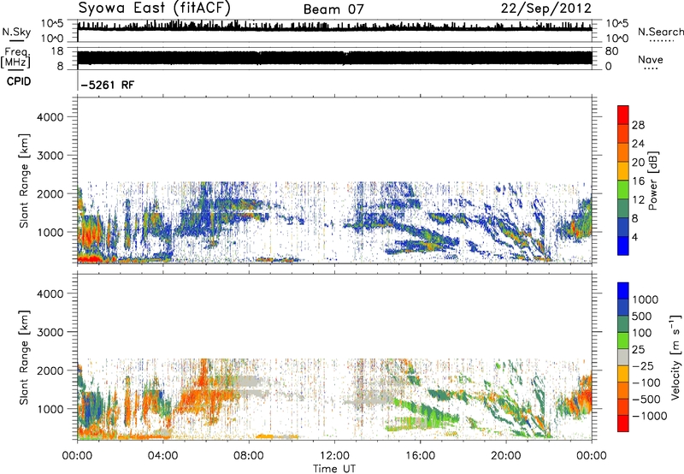
Task: Click the '-1000' tick on Velocity colorbar
Action: (649, 416)
